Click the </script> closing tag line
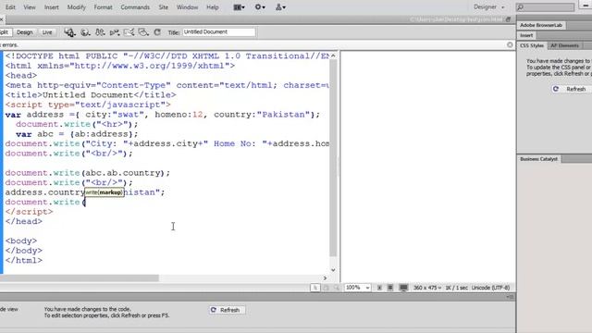This screenshot has width=592, height=333. coord(29,212)
